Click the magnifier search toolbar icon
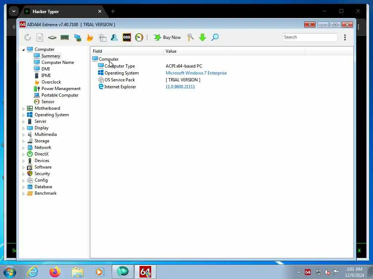The width and height of the screenshot is (373, 279). pyautogui.click(x=215, y=37)
